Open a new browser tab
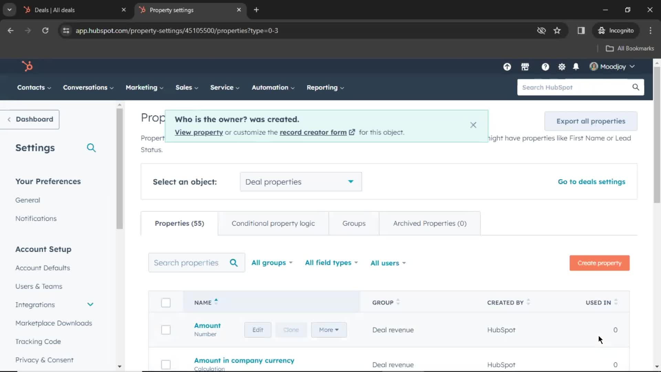This screenshot has width=661, height=372. tap(256, 10)
